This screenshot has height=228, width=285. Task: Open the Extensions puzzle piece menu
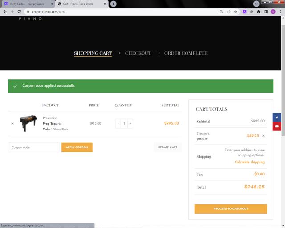tap(259, 12)
